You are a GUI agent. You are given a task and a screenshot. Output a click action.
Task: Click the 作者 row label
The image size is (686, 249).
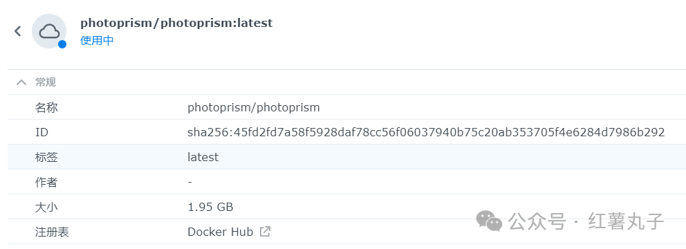(x=46, y=182)
